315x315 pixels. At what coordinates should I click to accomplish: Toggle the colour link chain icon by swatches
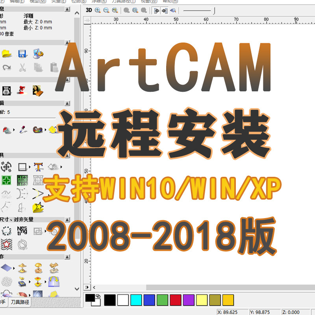click(x=98, y=296)
